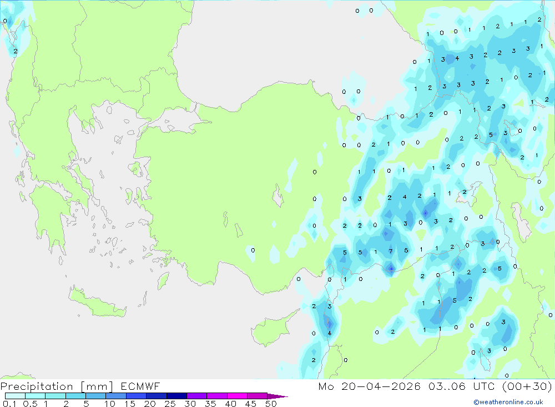Click the '15' legend scale label
Image resolution: width=555 pixels, height=407 pixels.
click(x=130, y=404)
